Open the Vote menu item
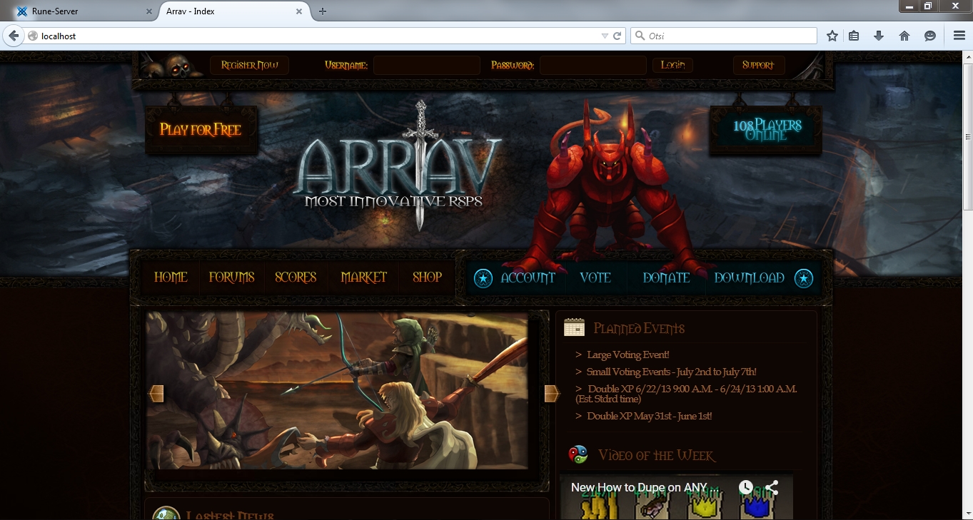This screenshot has height=520, width=973. point(595,278)
